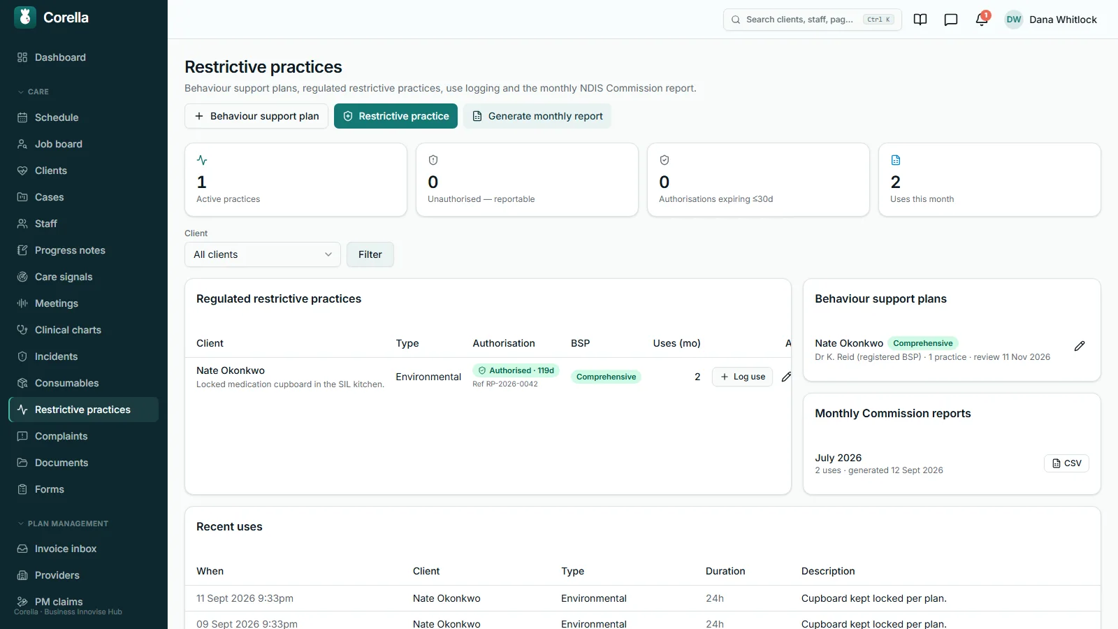
Task: Click Generate monthly report
Action: point(537,116)
